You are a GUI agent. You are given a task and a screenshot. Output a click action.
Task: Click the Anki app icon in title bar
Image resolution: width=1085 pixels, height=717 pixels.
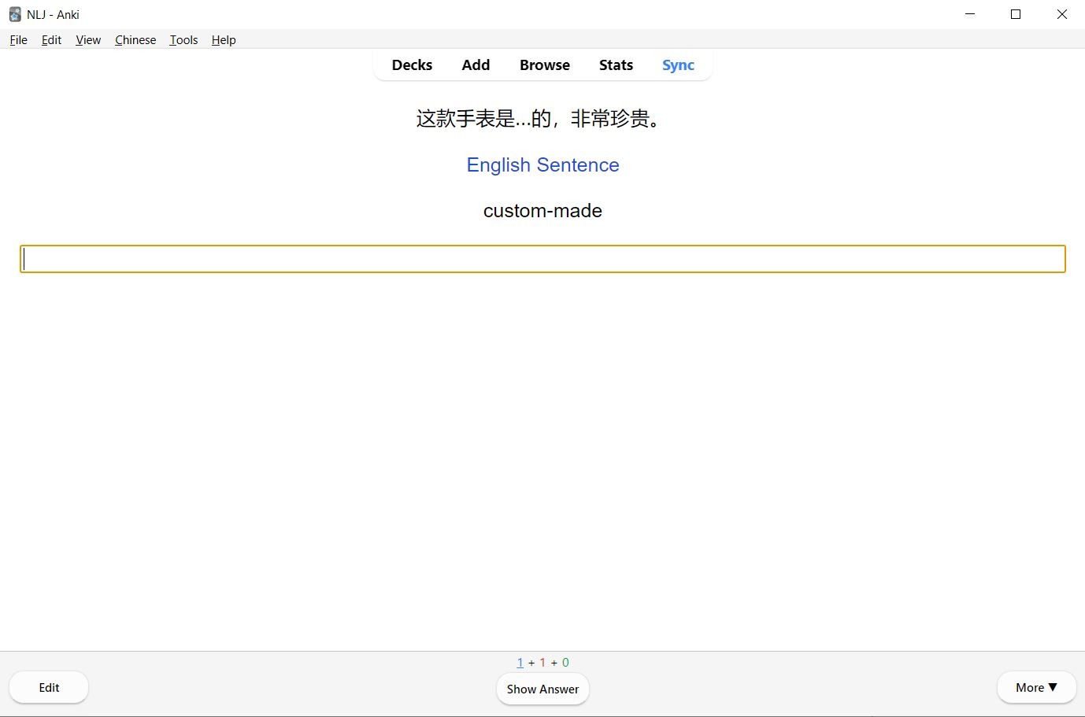coord(14,14)
